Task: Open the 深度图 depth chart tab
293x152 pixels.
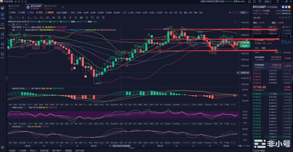Action: [68, 150]
